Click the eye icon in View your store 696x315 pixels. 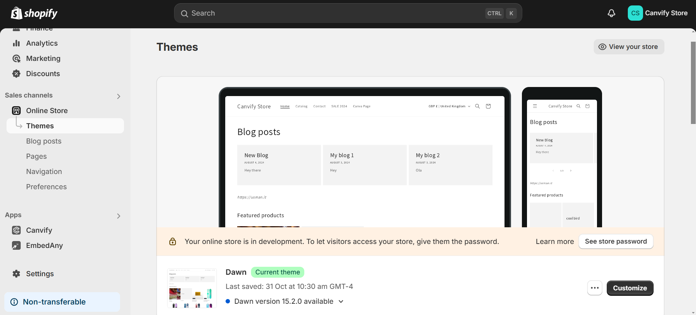pyautogui.click(x=602, y=47)
